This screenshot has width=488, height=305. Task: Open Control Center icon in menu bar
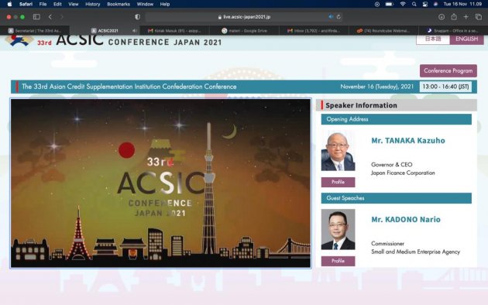tap(424, 4)
